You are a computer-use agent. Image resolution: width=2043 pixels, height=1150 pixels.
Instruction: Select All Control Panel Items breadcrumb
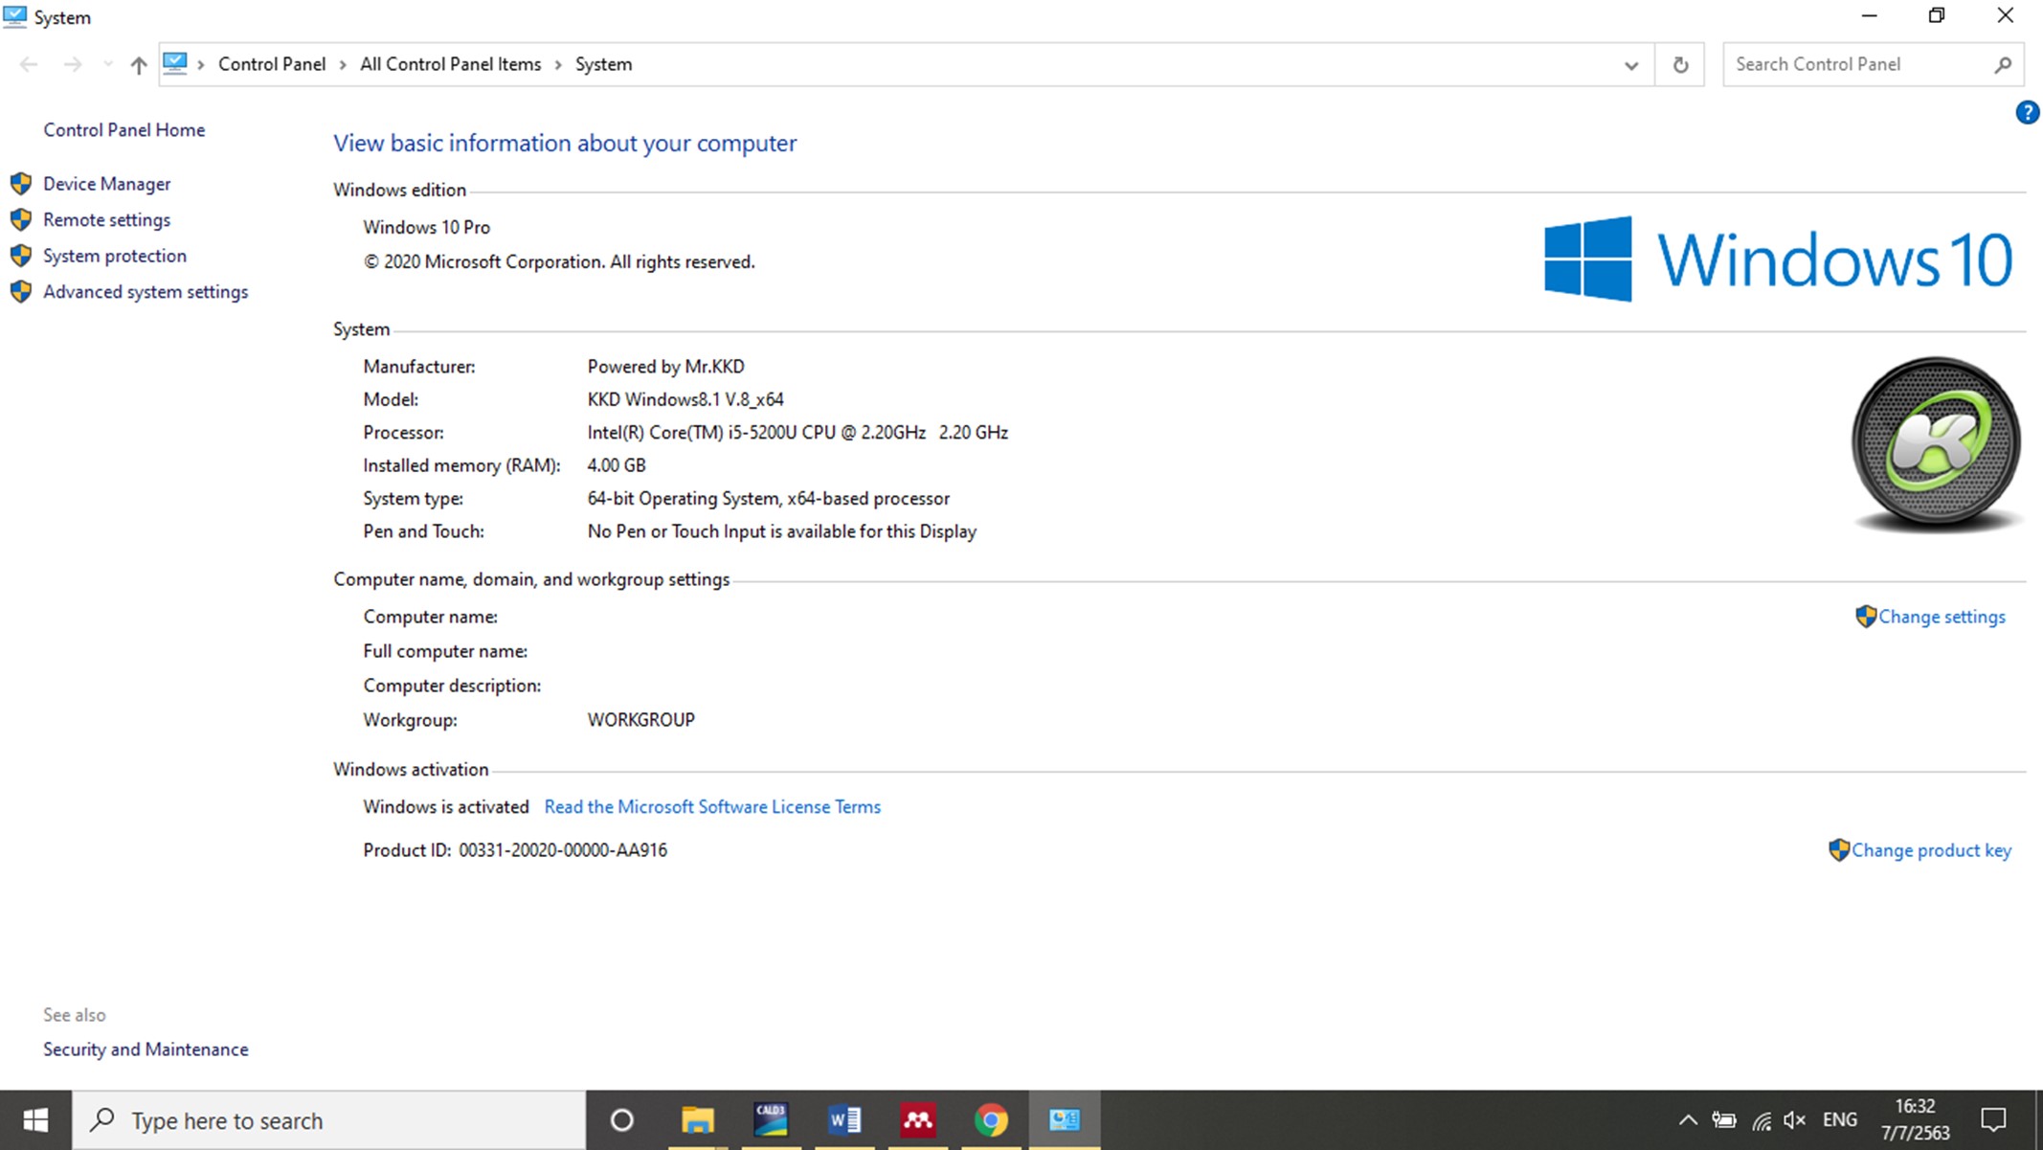coord(450,64)
